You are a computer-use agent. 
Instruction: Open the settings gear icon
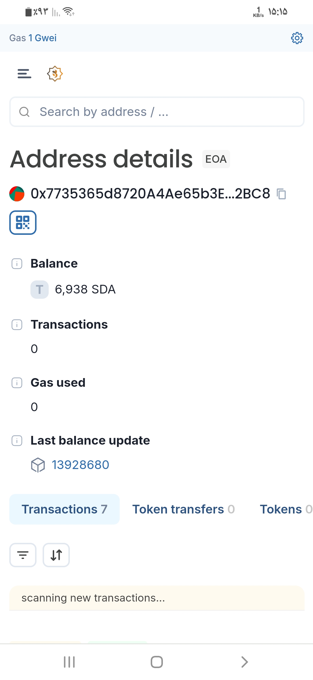[297, 38]
